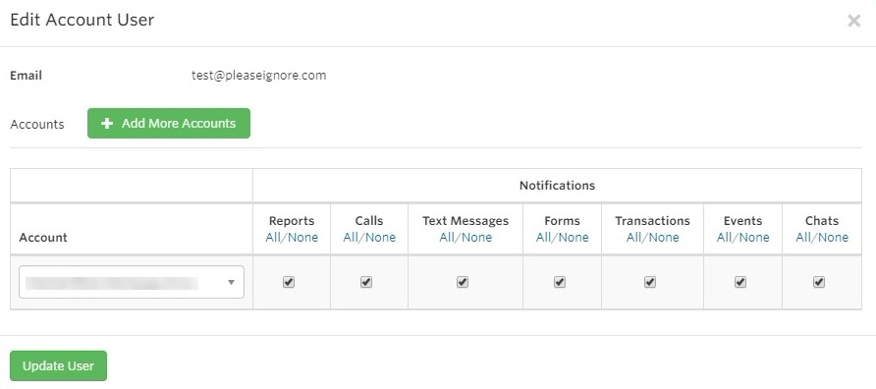Select All under the Transactions column
Image resolution: width=876 pixels, height=389 pixels.
tap(633, 238)
